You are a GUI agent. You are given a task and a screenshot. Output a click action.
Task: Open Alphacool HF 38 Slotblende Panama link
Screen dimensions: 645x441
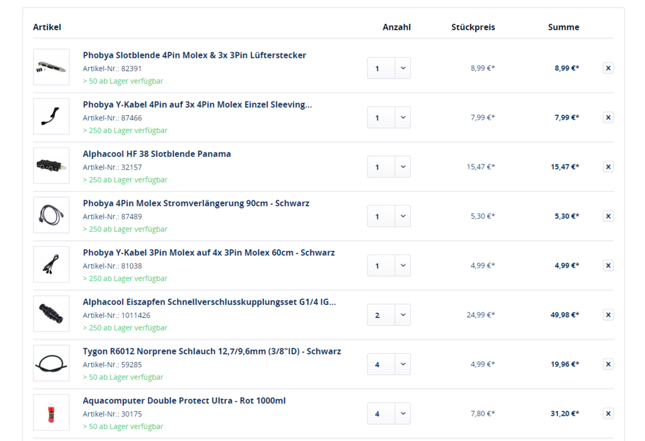tap(157, 154)
